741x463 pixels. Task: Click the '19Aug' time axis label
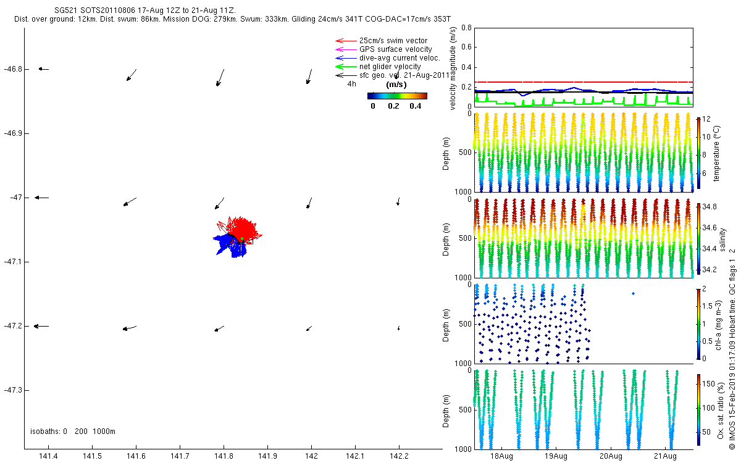[556, 456]
